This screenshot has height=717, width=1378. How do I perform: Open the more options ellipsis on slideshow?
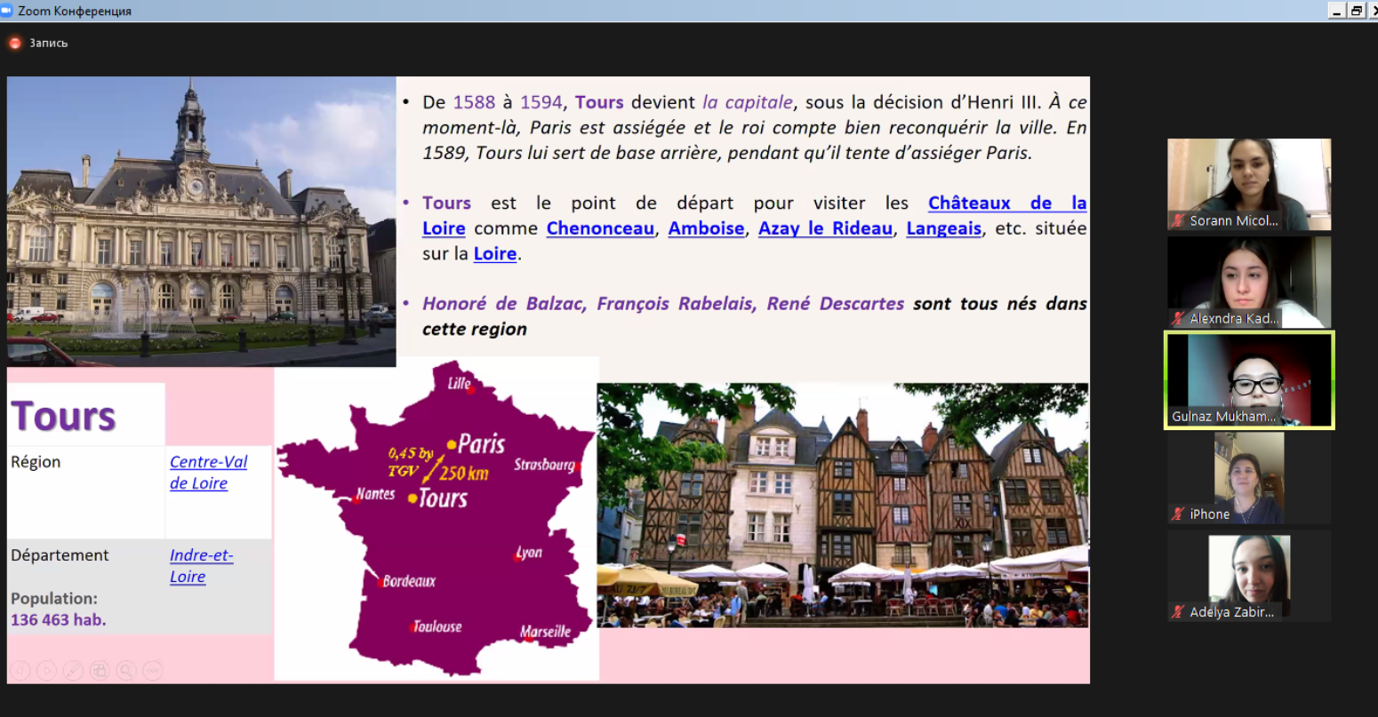(x=152, y=671)
